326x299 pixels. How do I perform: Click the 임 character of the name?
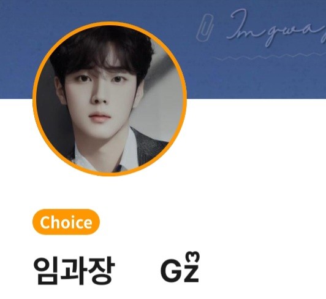47,271
